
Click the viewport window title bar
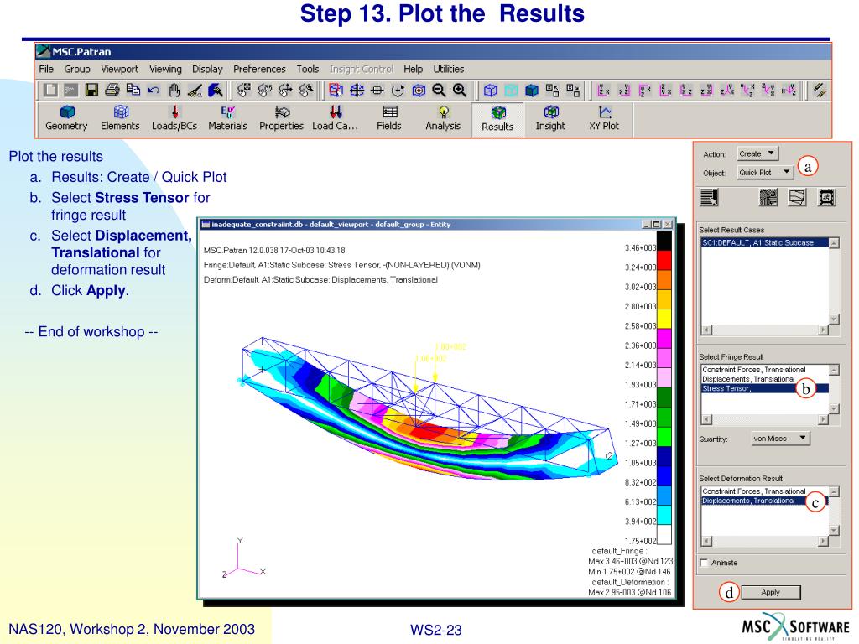tap(436, 225)
